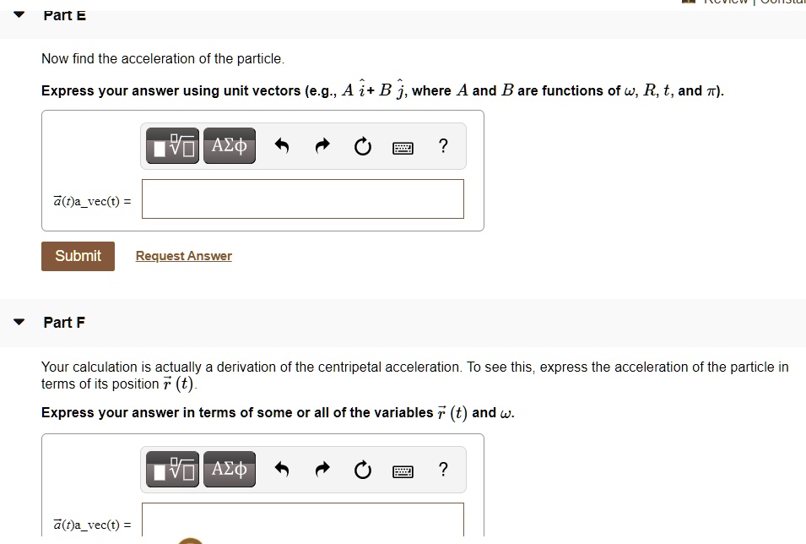
Task: Reset the Part F answer field
Action: coord(362,469)
